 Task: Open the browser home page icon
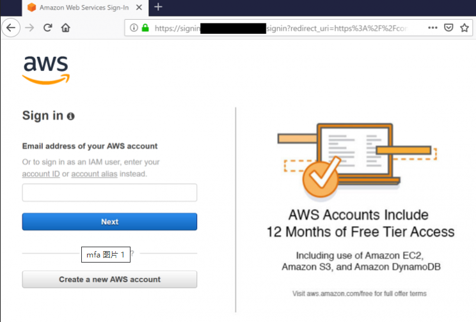coord(65,28)
